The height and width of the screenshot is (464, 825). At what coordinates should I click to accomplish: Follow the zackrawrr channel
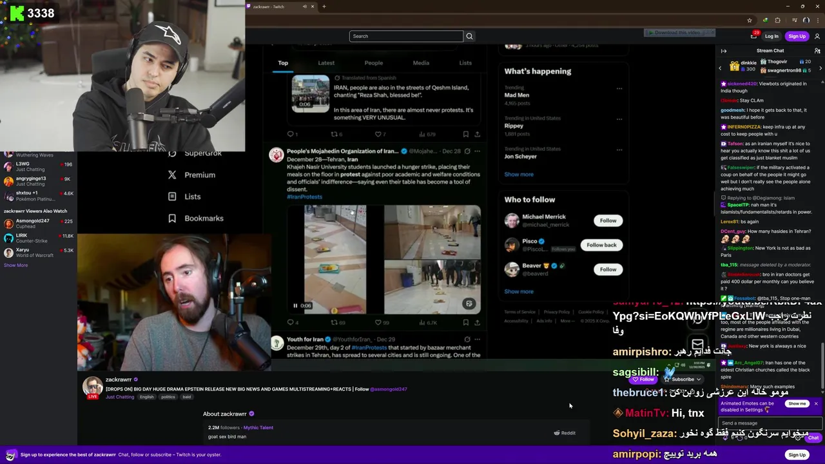coord(644,380)
